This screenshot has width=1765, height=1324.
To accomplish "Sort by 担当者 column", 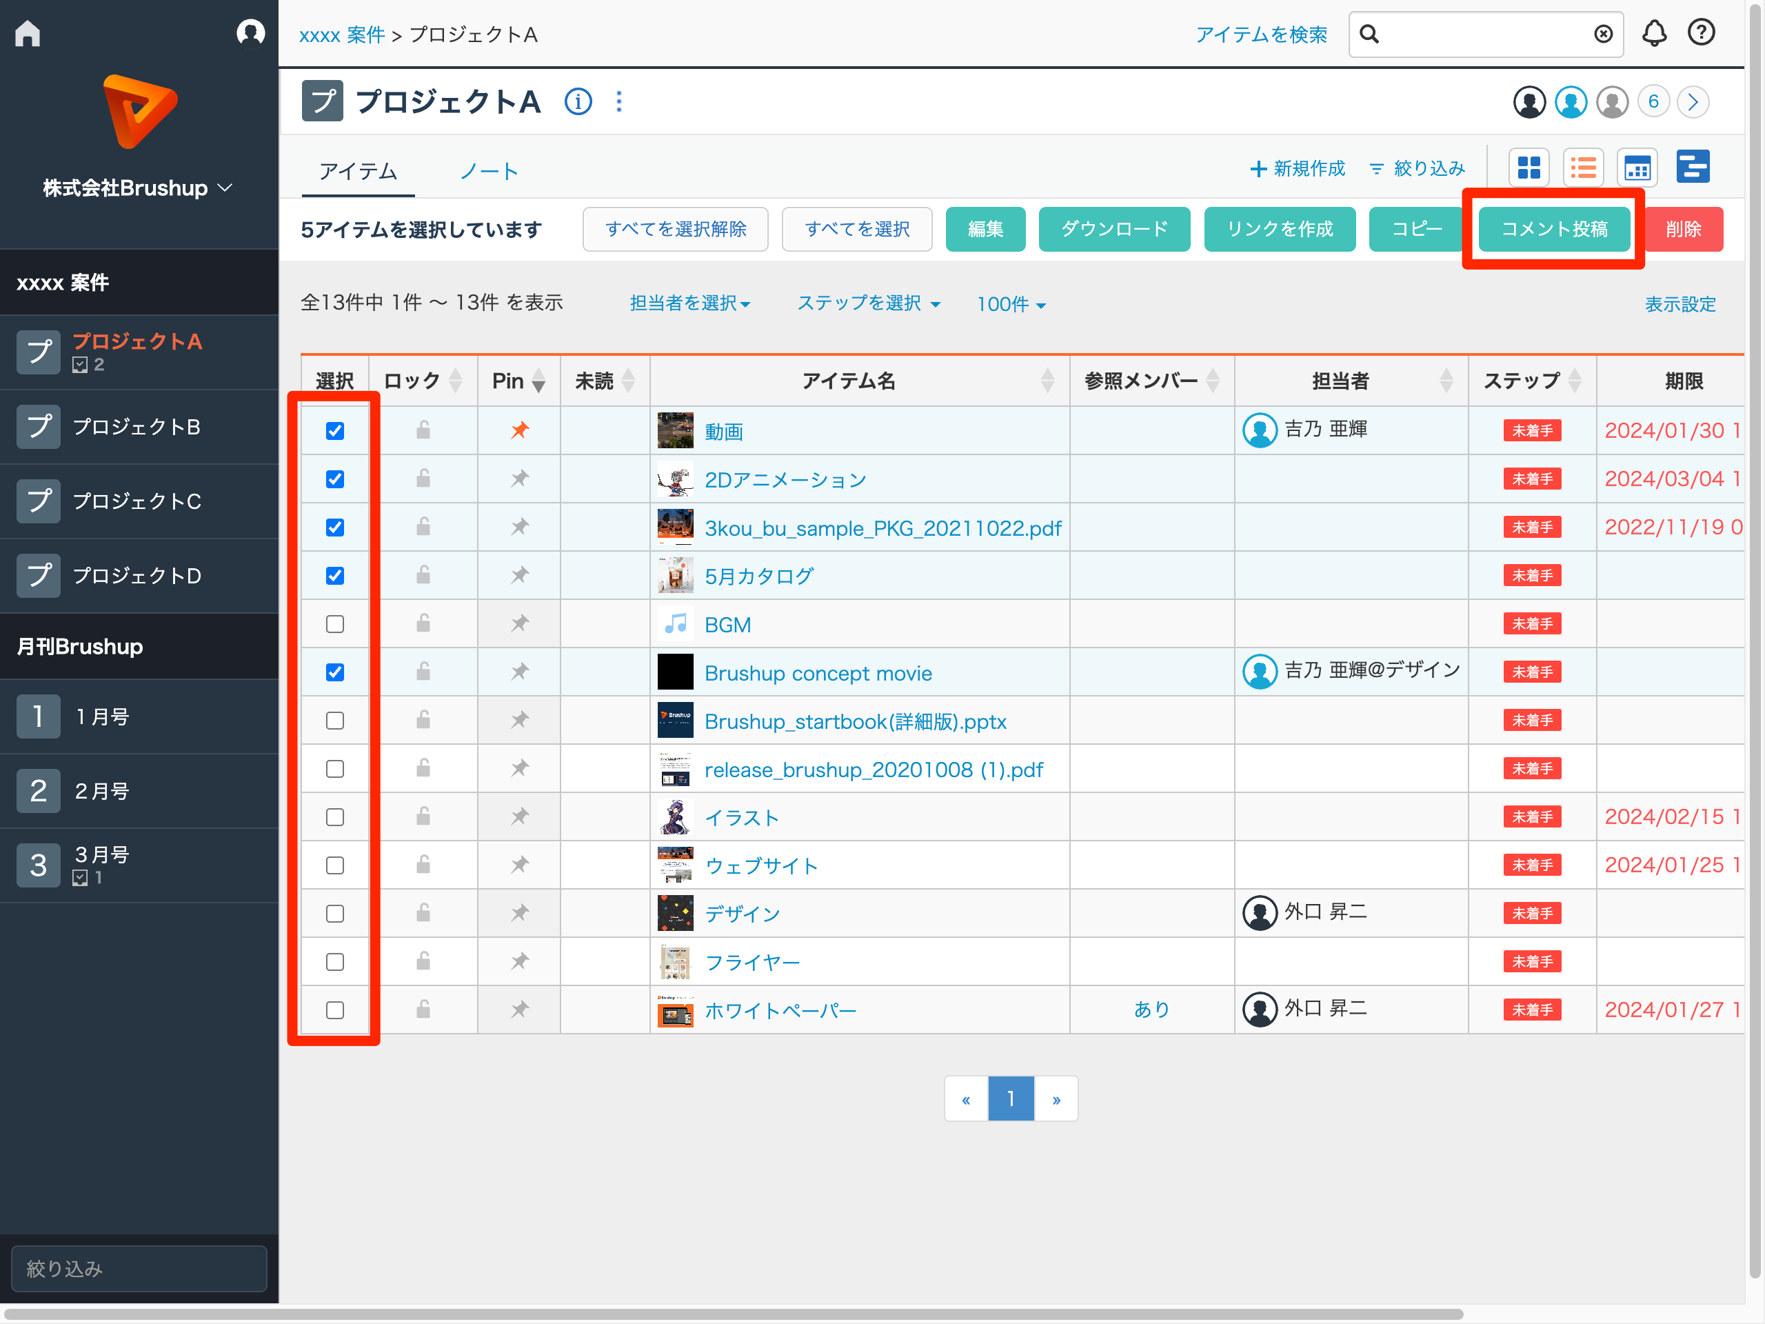I will [1446, 381].
